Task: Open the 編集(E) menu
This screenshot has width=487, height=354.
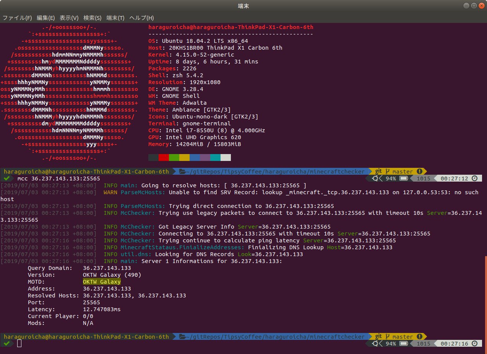Action: coord(46,18)
